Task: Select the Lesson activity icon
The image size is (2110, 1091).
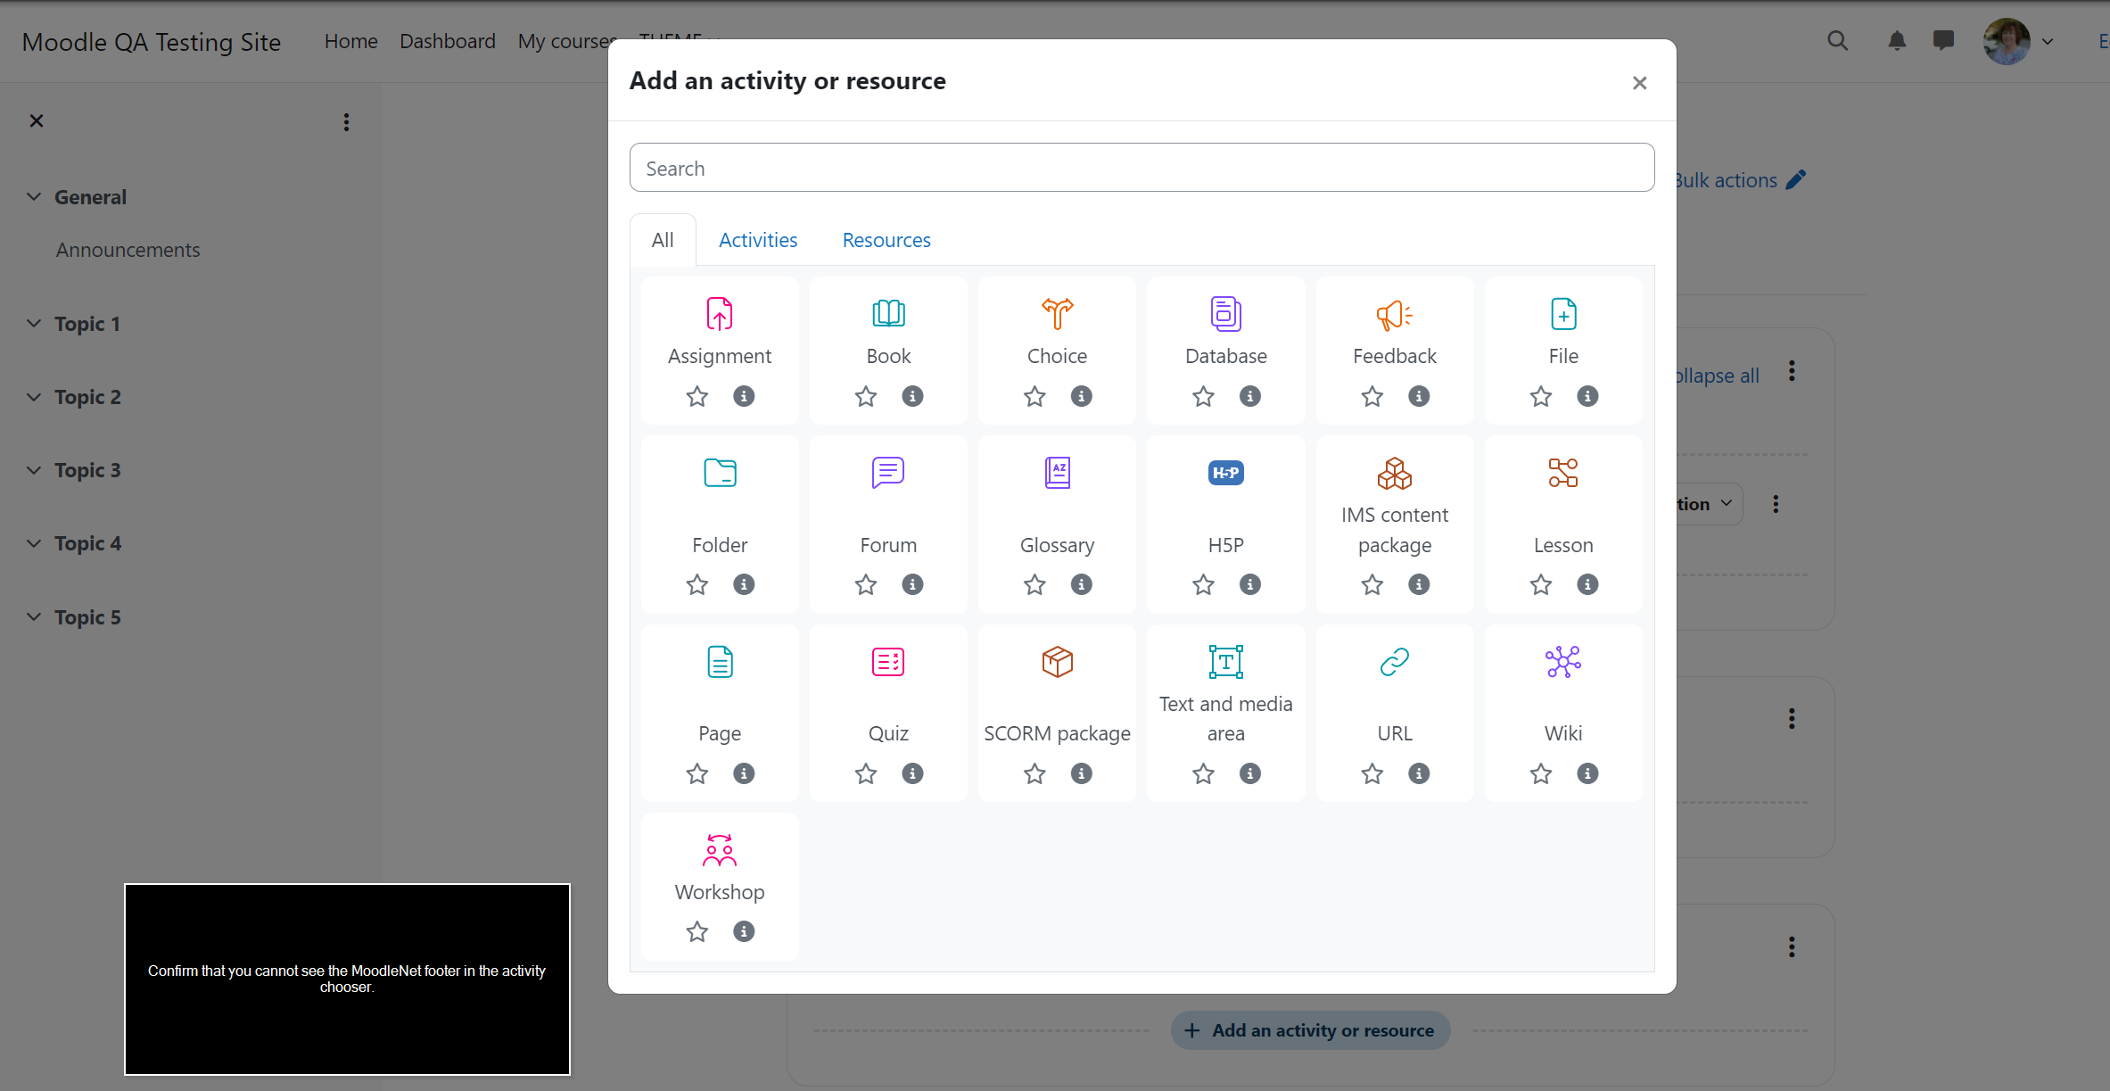Action: tap(1563, 473)
